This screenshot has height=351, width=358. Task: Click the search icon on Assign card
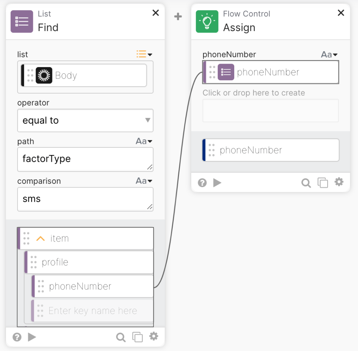(306, 183)
